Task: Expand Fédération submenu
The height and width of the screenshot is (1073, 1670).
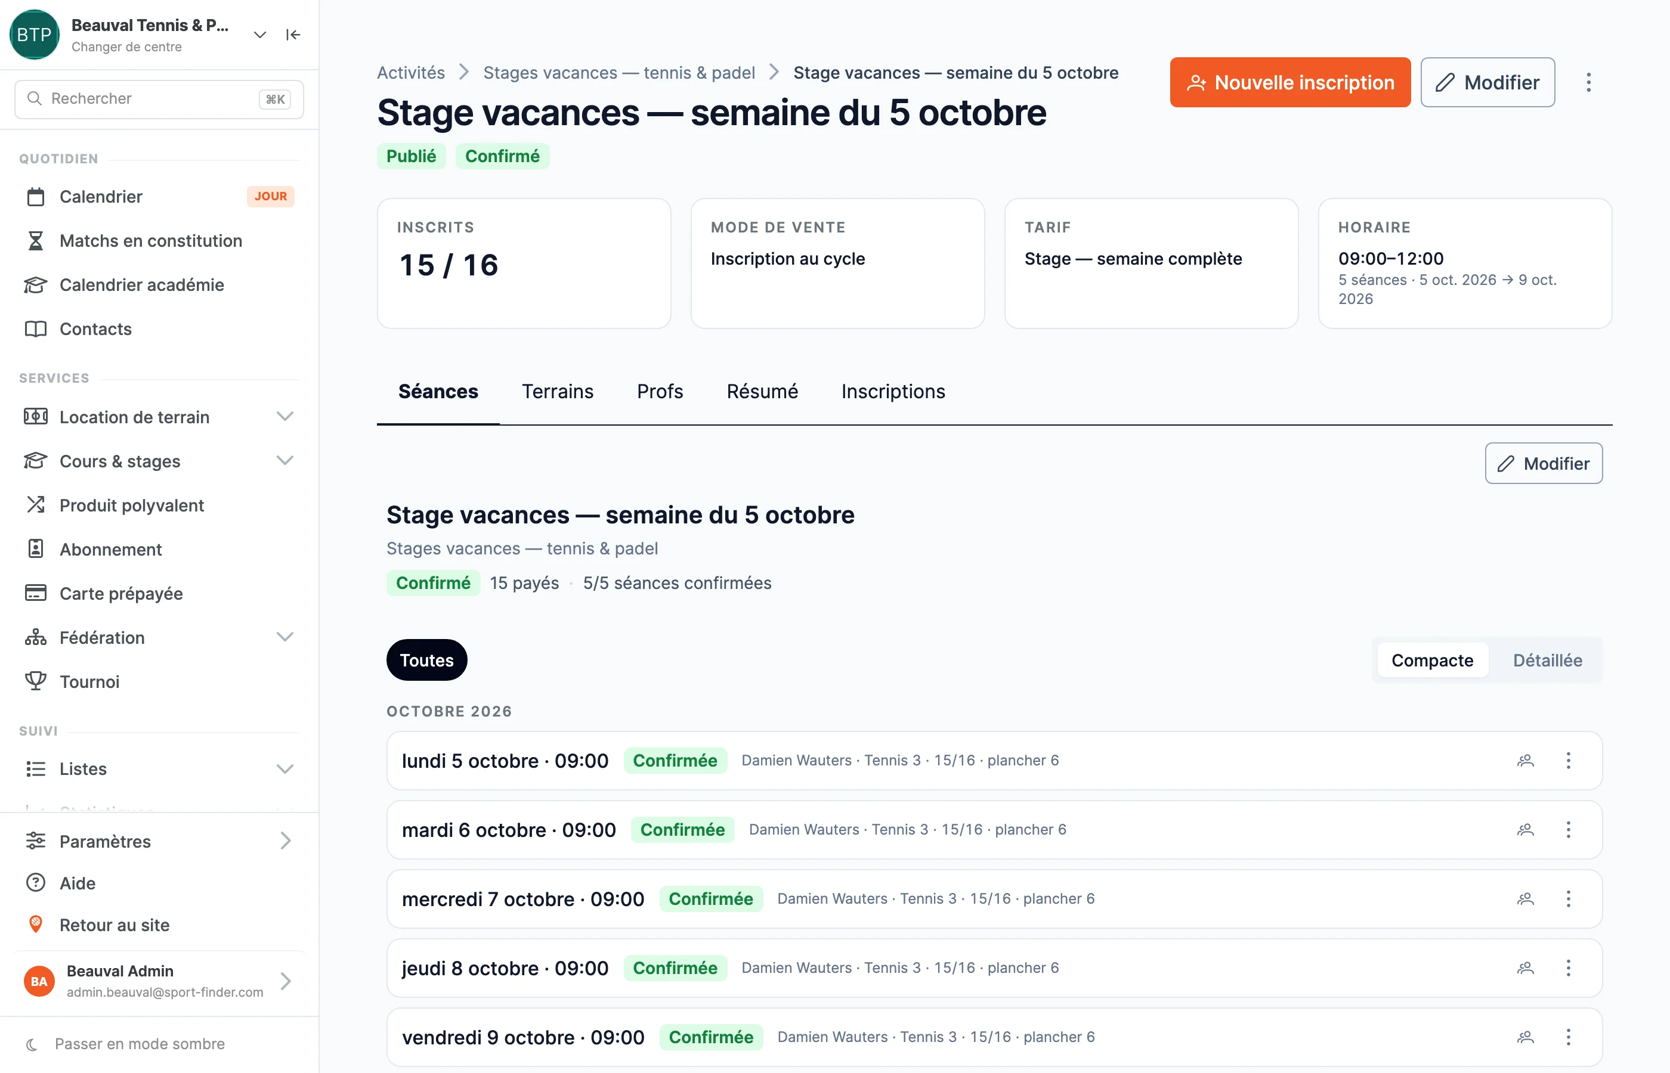Action: [x=160, y=637]
